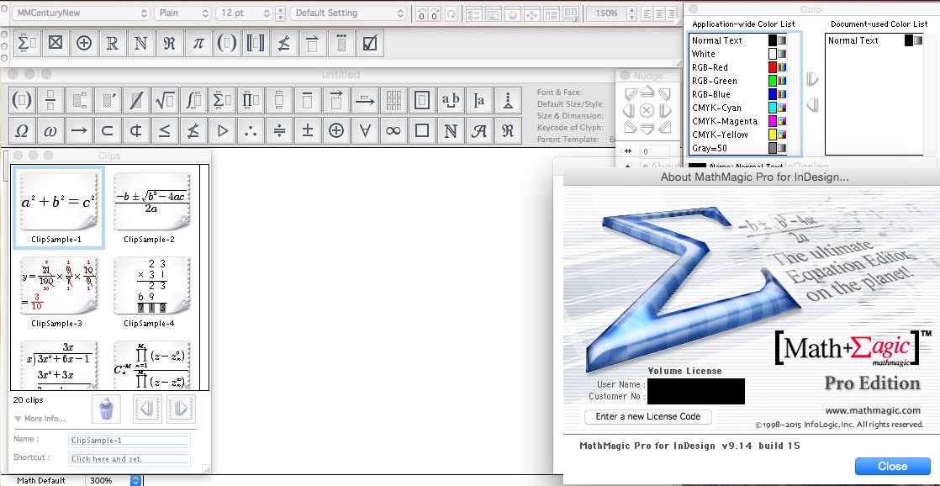This screenshot has height=486, width=940.
Task: Select the fraction template palette
Action: [50, 100]
